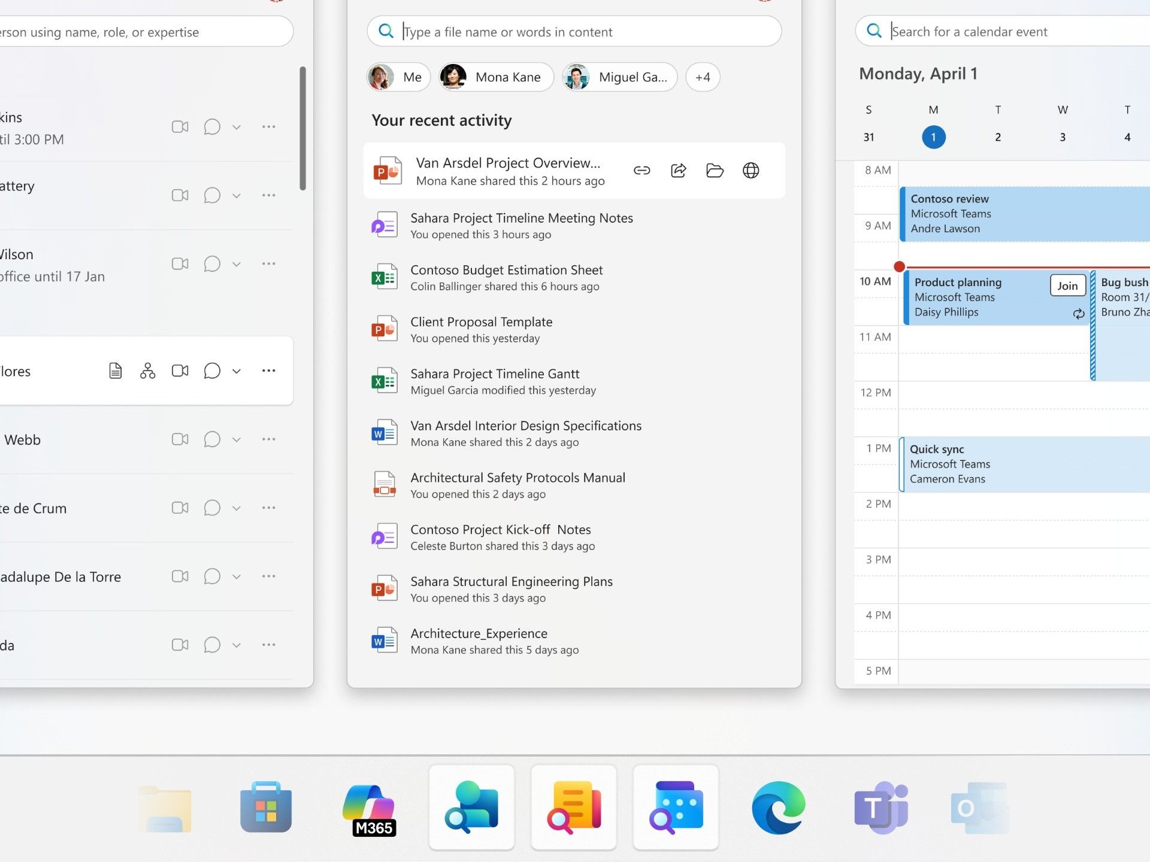Open more actions ellipsis for Flores
The image size is (1150, 862).
[x=269, y=371]
